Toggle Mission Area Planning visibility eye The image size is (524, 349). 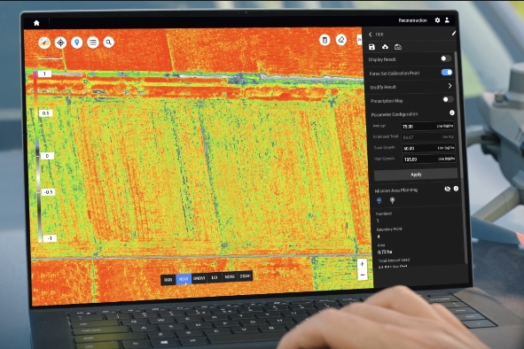pos(447,189)
